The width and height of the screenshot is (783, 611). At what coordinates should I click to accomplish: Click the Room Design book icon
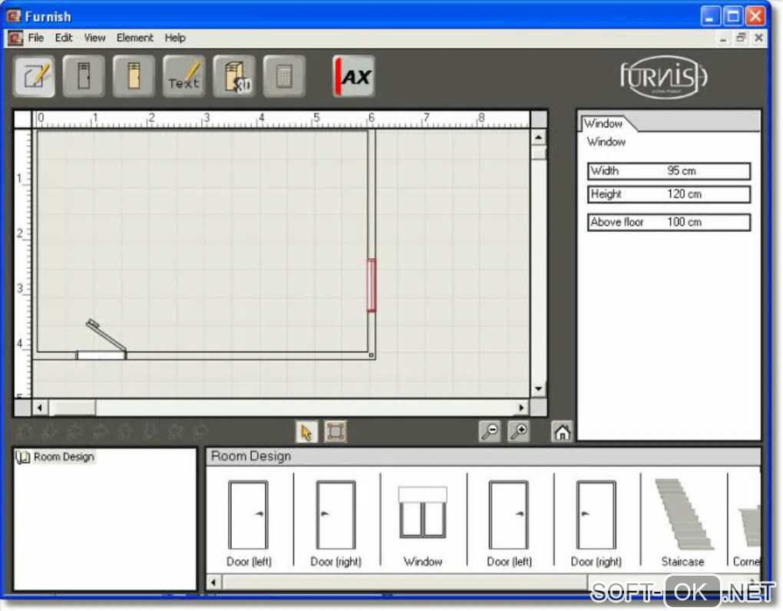[22, 457]
